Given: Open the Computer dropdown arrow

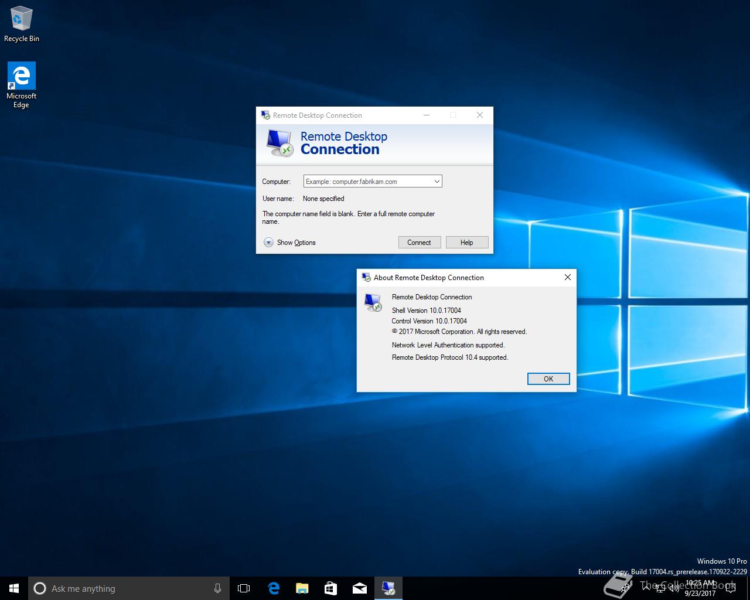Looking at the screenshot, I should pyautogui.click(x=437, y=182).
